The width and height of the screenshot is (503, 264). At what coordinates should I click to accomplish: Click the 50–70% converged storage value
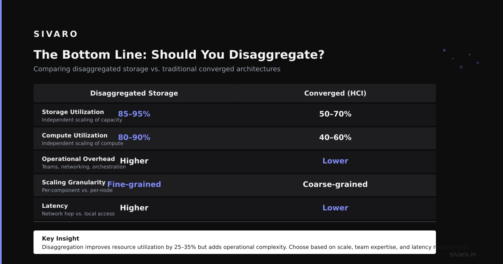(x=335, y=114)
